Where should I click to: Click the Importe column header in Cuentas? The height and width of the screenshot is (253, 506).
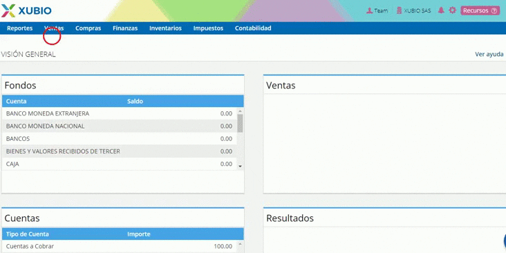pyautogui.click(x=139, y=234)
